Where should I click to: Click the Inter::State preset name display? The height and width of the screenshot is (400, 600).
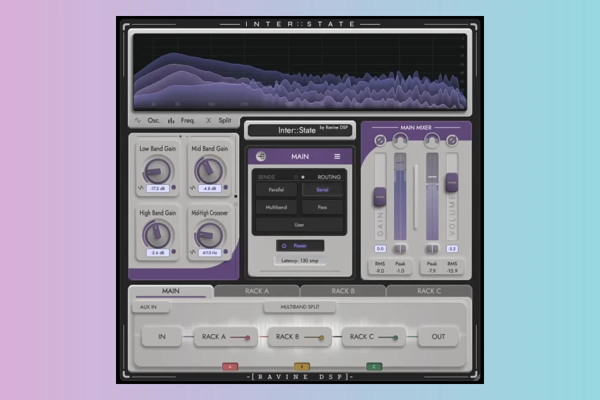pos(300,130)
